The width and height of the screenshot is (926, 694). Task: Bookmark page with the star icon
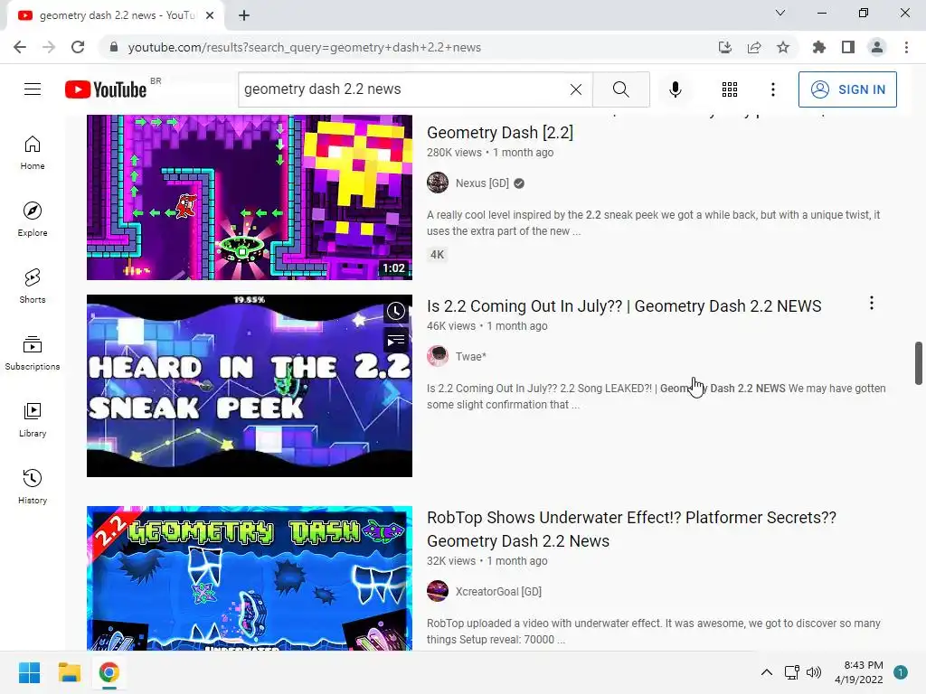(x=783, y=47)
